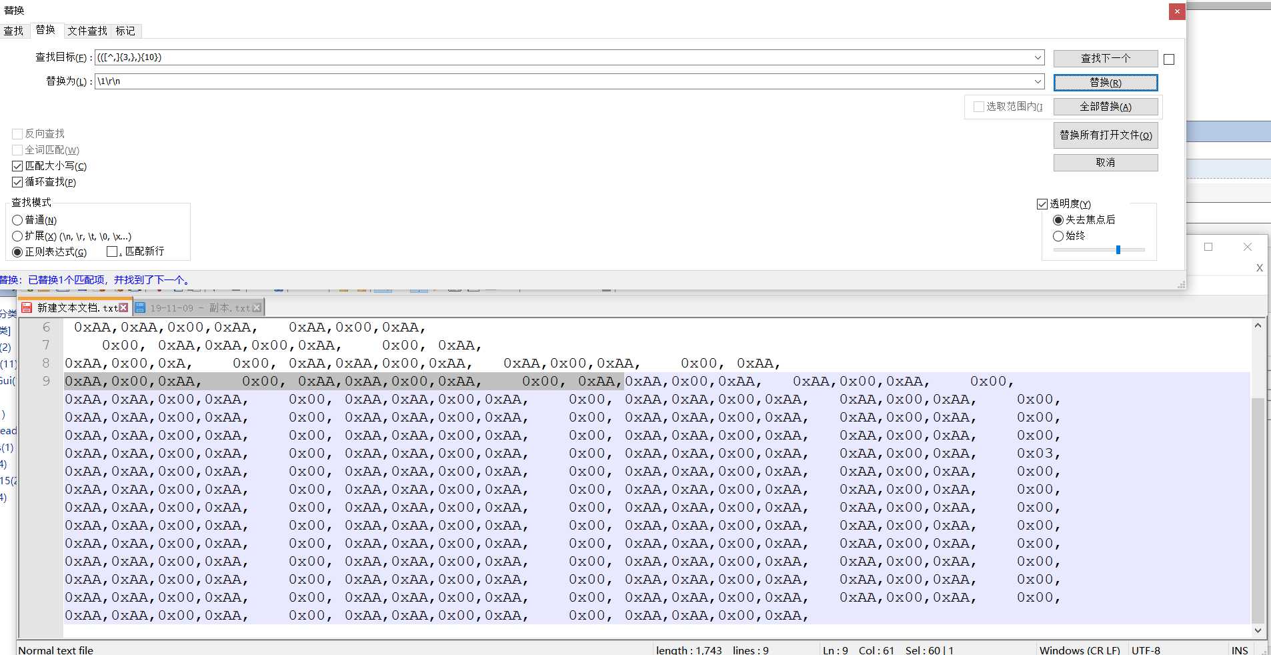Click the transparency slider handle
Image resolution: width=1271 pixels, height=655 pixels.
(x=1118, y=249)
